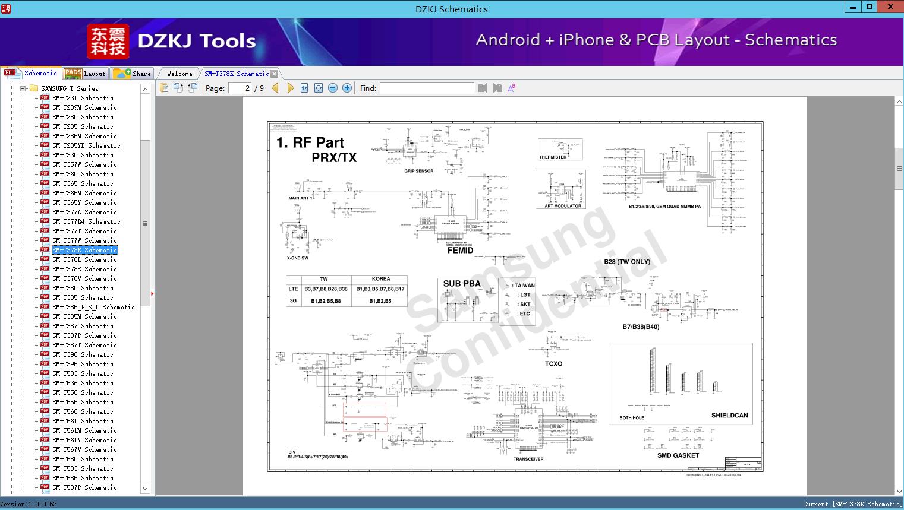Click the PDF icon beside SM-T567V Schematic
Image resolution: width=904 pixels, height=510 pixels.
(45, 449)
